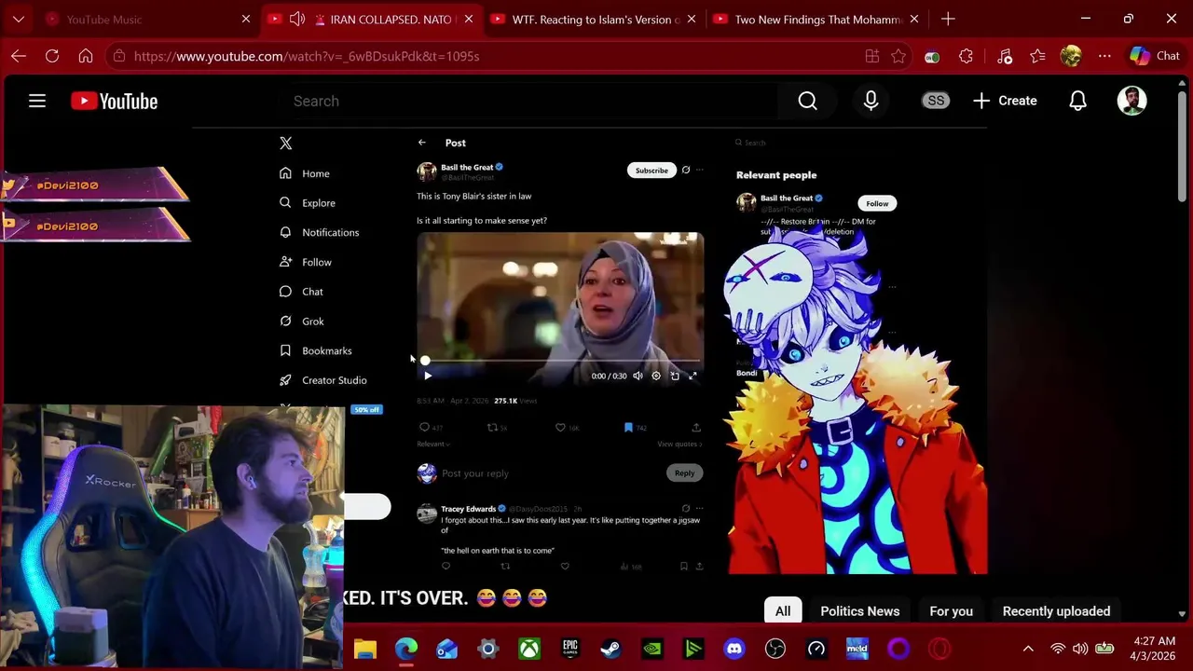The height and width of the screenshot is (671, 1193).
Task: Click the youtube.com address bar URL
Action: 306,56
